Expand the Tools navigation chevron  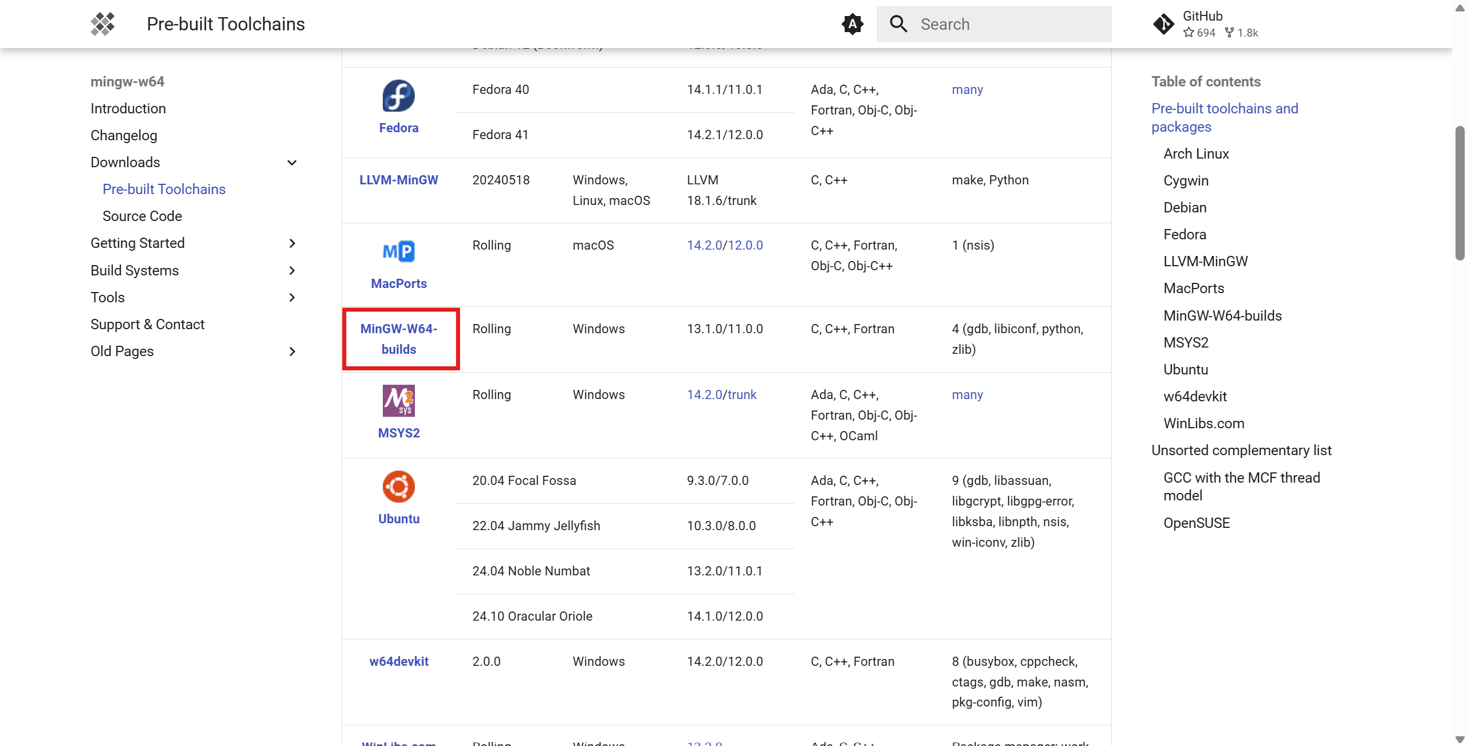(292, 297)
